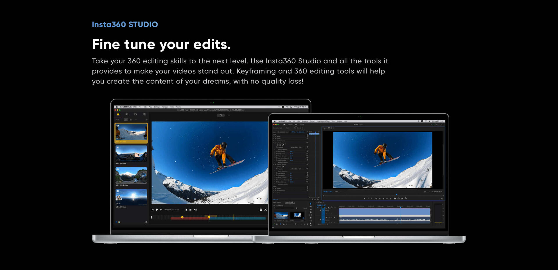Toggle animation stopwatch for first Projection
The width and height of the screenshot is (558, 270).
[x=277, y=147]
